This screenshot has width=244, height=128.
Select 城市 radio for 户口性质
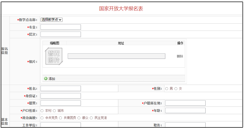(54, 111)
